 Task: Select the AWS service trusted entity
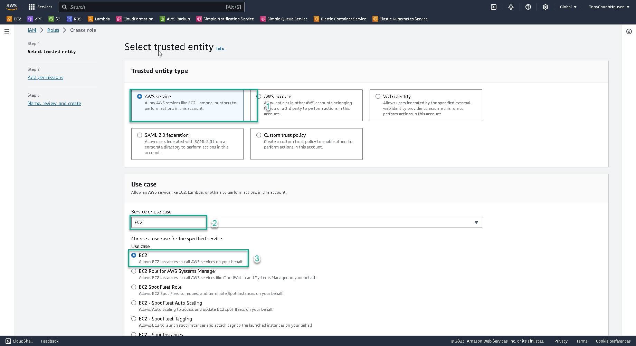pos(140,96)
